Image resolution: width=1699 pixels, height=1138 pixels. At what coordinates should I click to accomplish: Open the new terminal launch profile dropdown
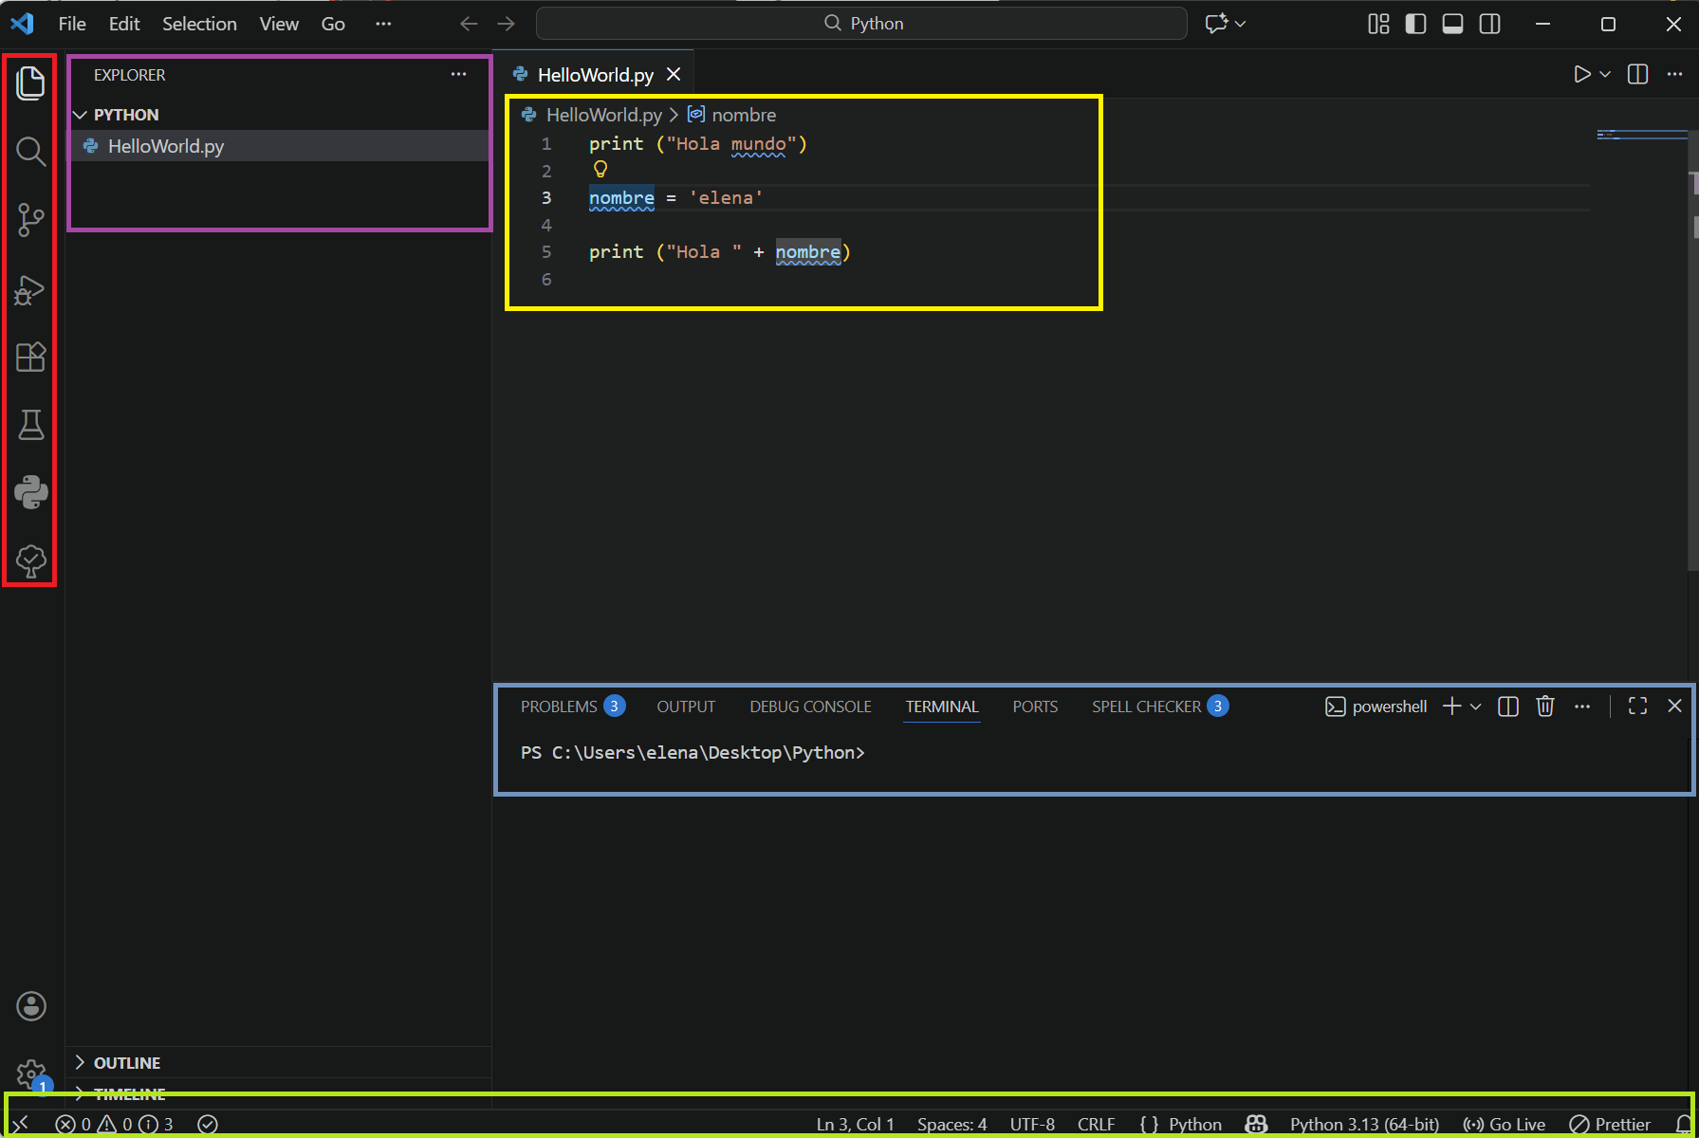pos(1476,707)
